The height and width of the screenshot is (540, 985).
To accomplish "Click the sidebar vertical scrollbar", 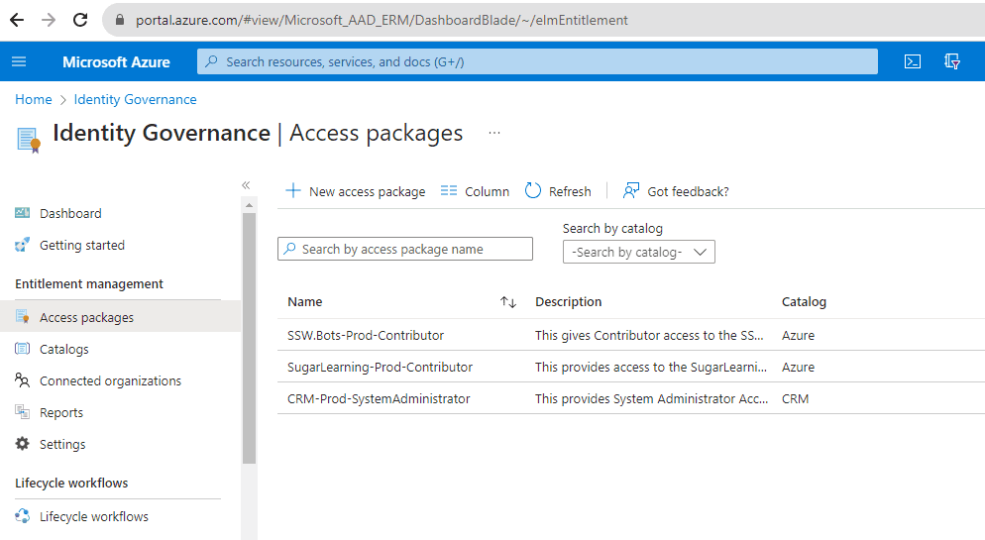I will (249, 337).
